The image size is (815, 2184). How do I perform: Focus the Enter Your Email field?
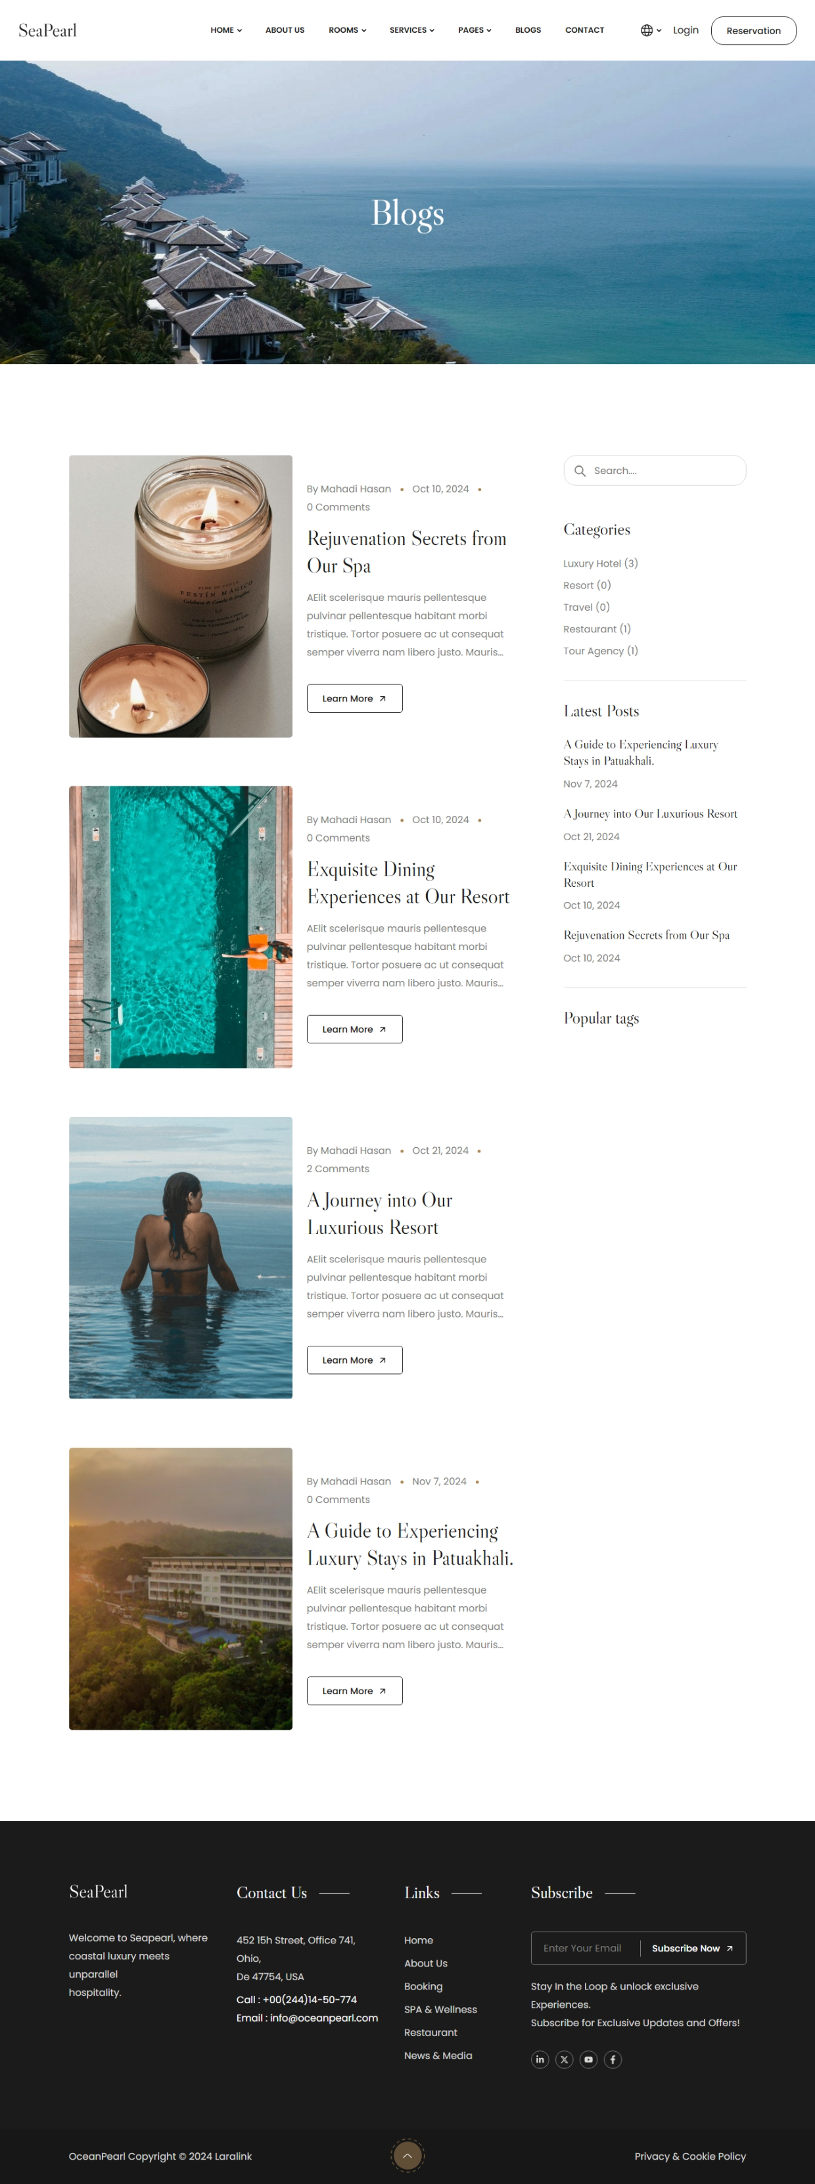[584, 1948]
